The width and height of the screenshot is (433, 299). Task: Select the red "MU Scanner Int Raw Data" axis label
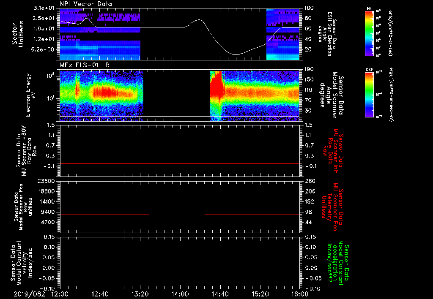(x=333, y=151)
